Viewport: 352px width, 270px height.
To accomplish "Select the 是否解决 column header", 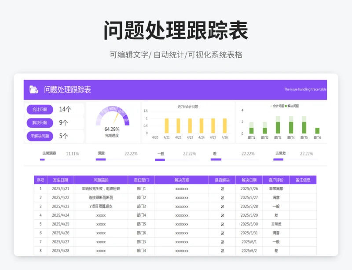I will tap(222, 180).
